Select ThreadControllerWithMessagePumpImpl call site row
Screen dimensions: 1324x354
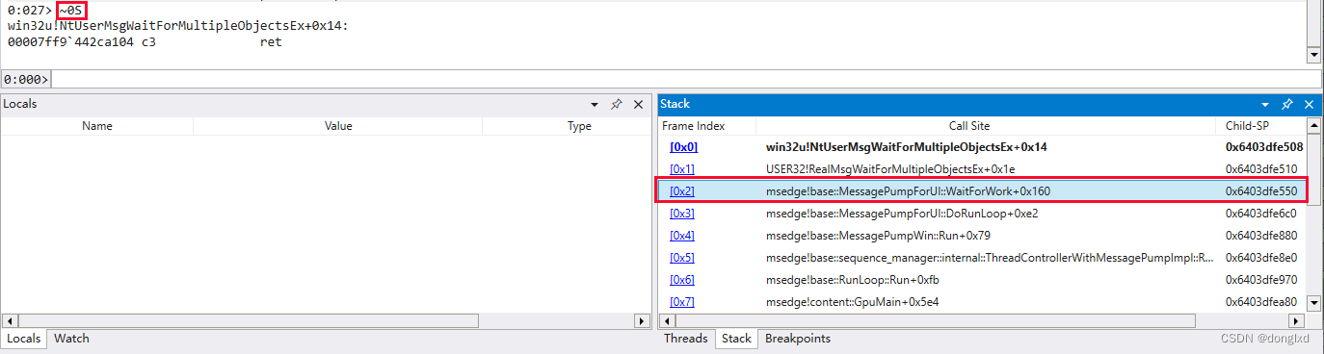989,258
